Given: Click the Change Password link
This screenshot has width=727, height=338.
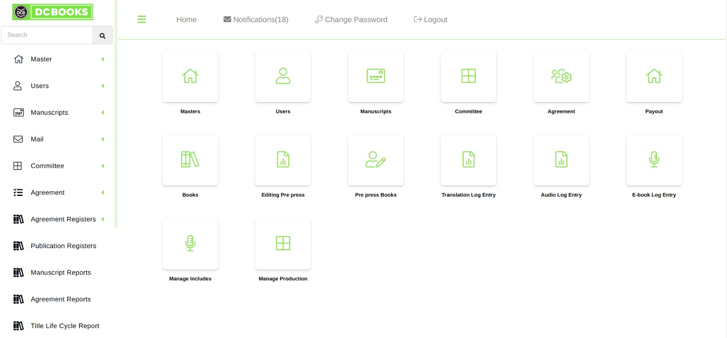Looking at the screenshot, I should click(x=351, y=20).
